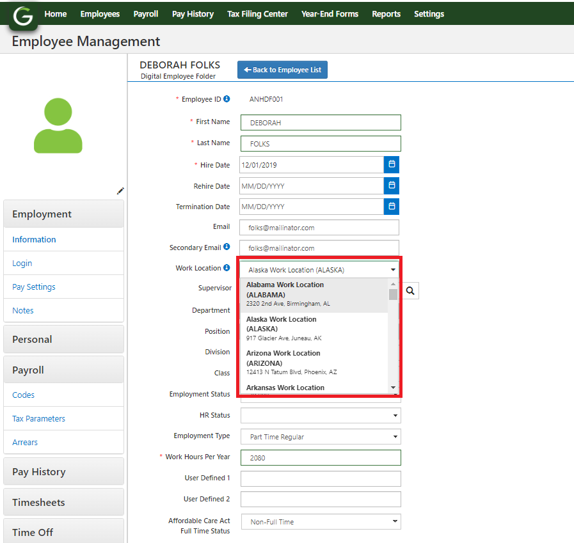Image resolution: width=574 pixels, height=543 pixels.
Task: Open Home in the top navigation
Action: 56,14
